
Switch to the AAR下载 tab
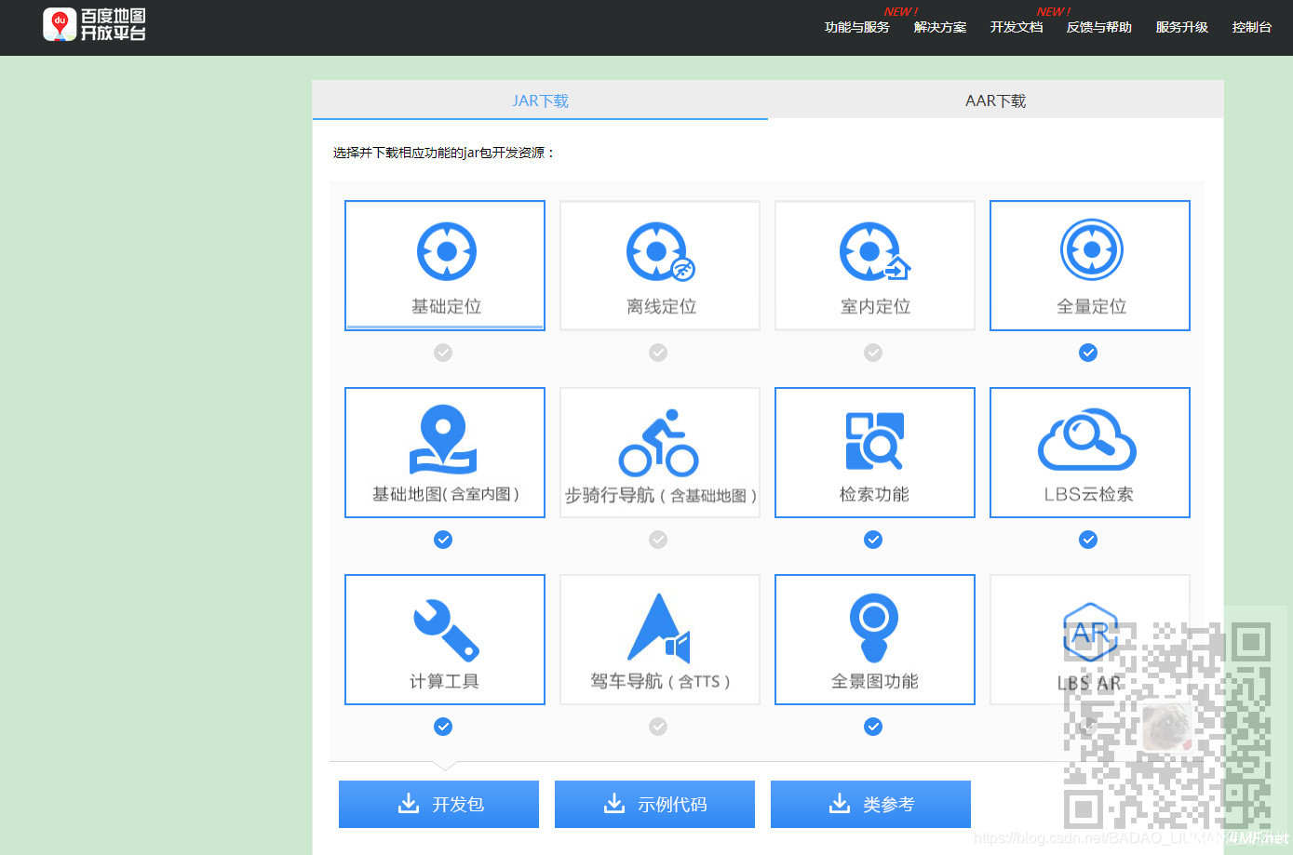(995, 100)
